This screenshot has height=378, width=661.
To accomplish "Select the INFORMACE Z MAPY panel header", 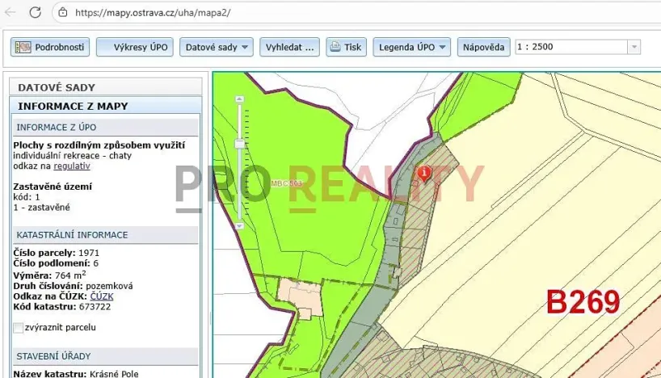I will [x=73, y=106].
